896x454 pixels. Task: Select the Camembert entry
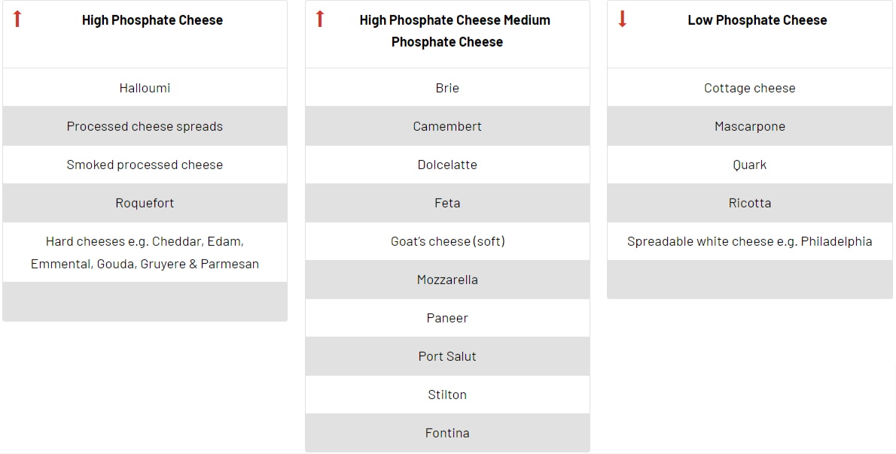(447, 126)
